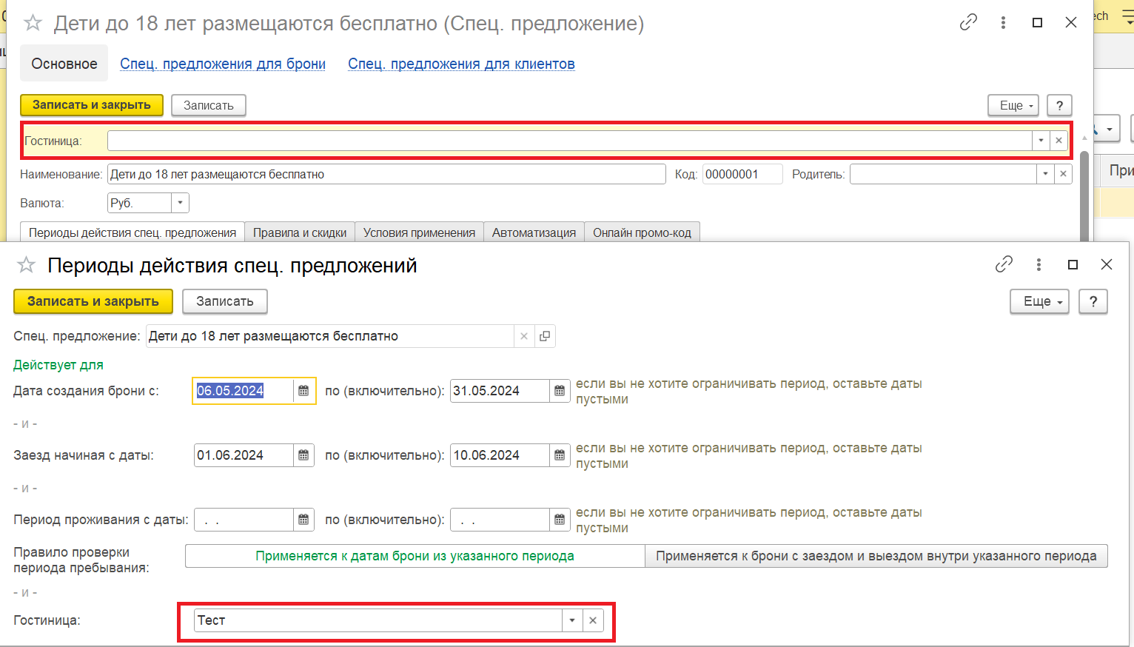
Task: Click the 'Действует для' green heading
Action: pos(58,365)
